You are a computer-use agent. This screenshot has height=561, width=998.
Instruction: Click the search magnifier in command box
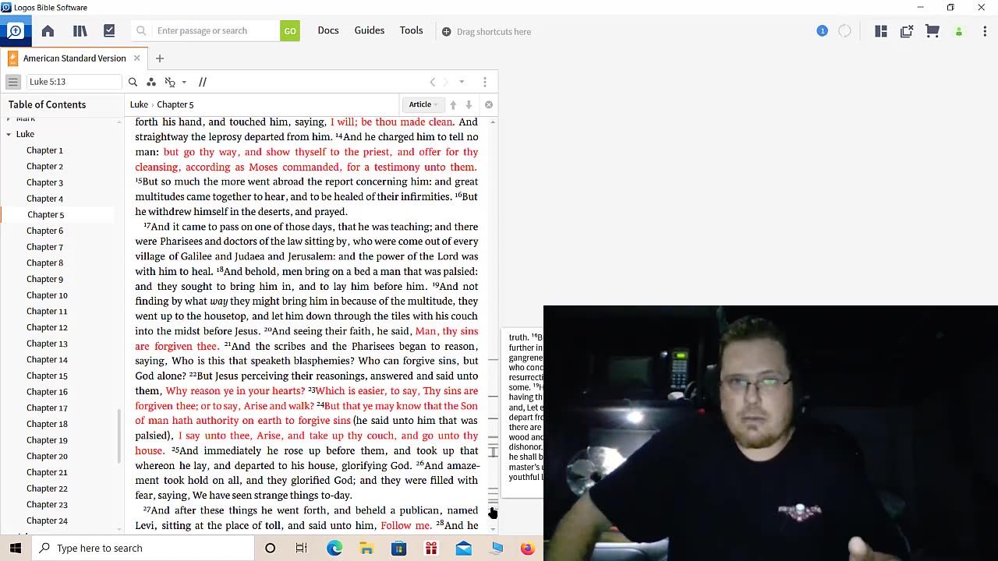(141, 31)
